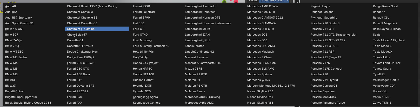Pick Buick Special Riviera Coupe 1958
The width and height of the screenshot is (420, 107).
28,103
